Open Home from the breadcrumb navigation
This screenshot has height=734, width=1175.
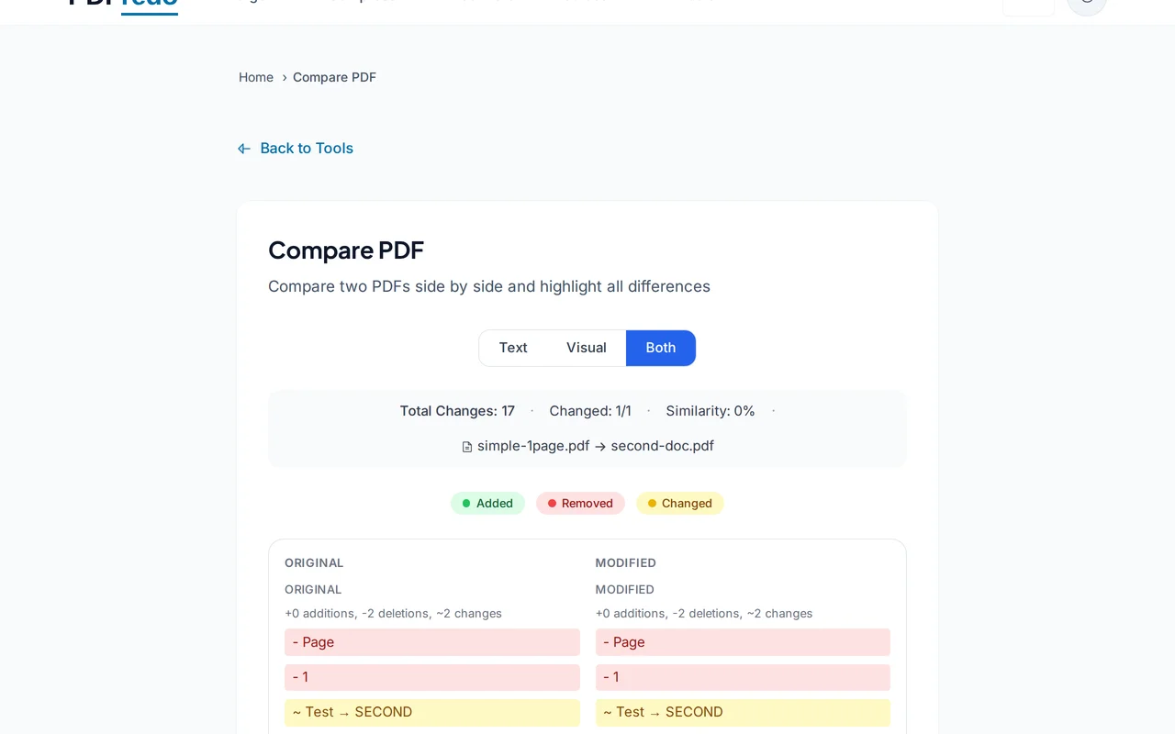(x=256, y=77)
